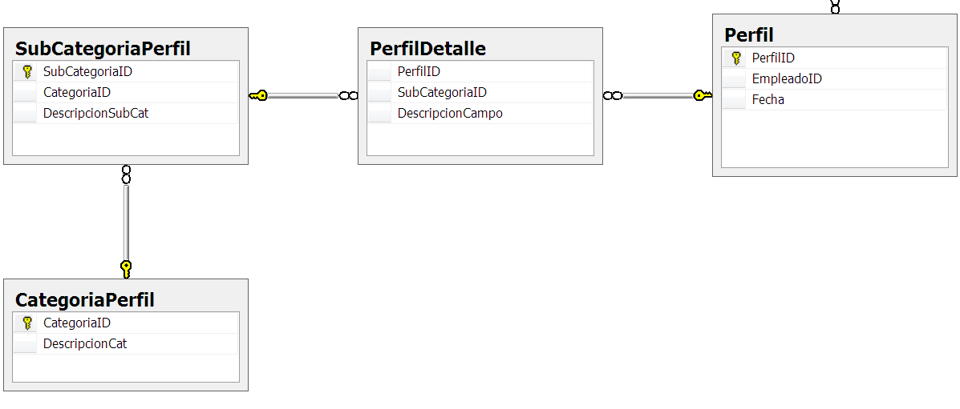Click the yellow key endpoint above CategoriaPerfil
960x409 pixels.
point(126,268)
